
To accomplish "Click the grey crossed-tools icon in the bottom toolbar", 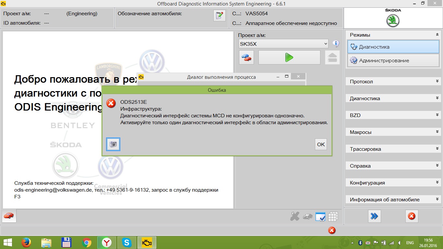I will click(x=295, y=216).
